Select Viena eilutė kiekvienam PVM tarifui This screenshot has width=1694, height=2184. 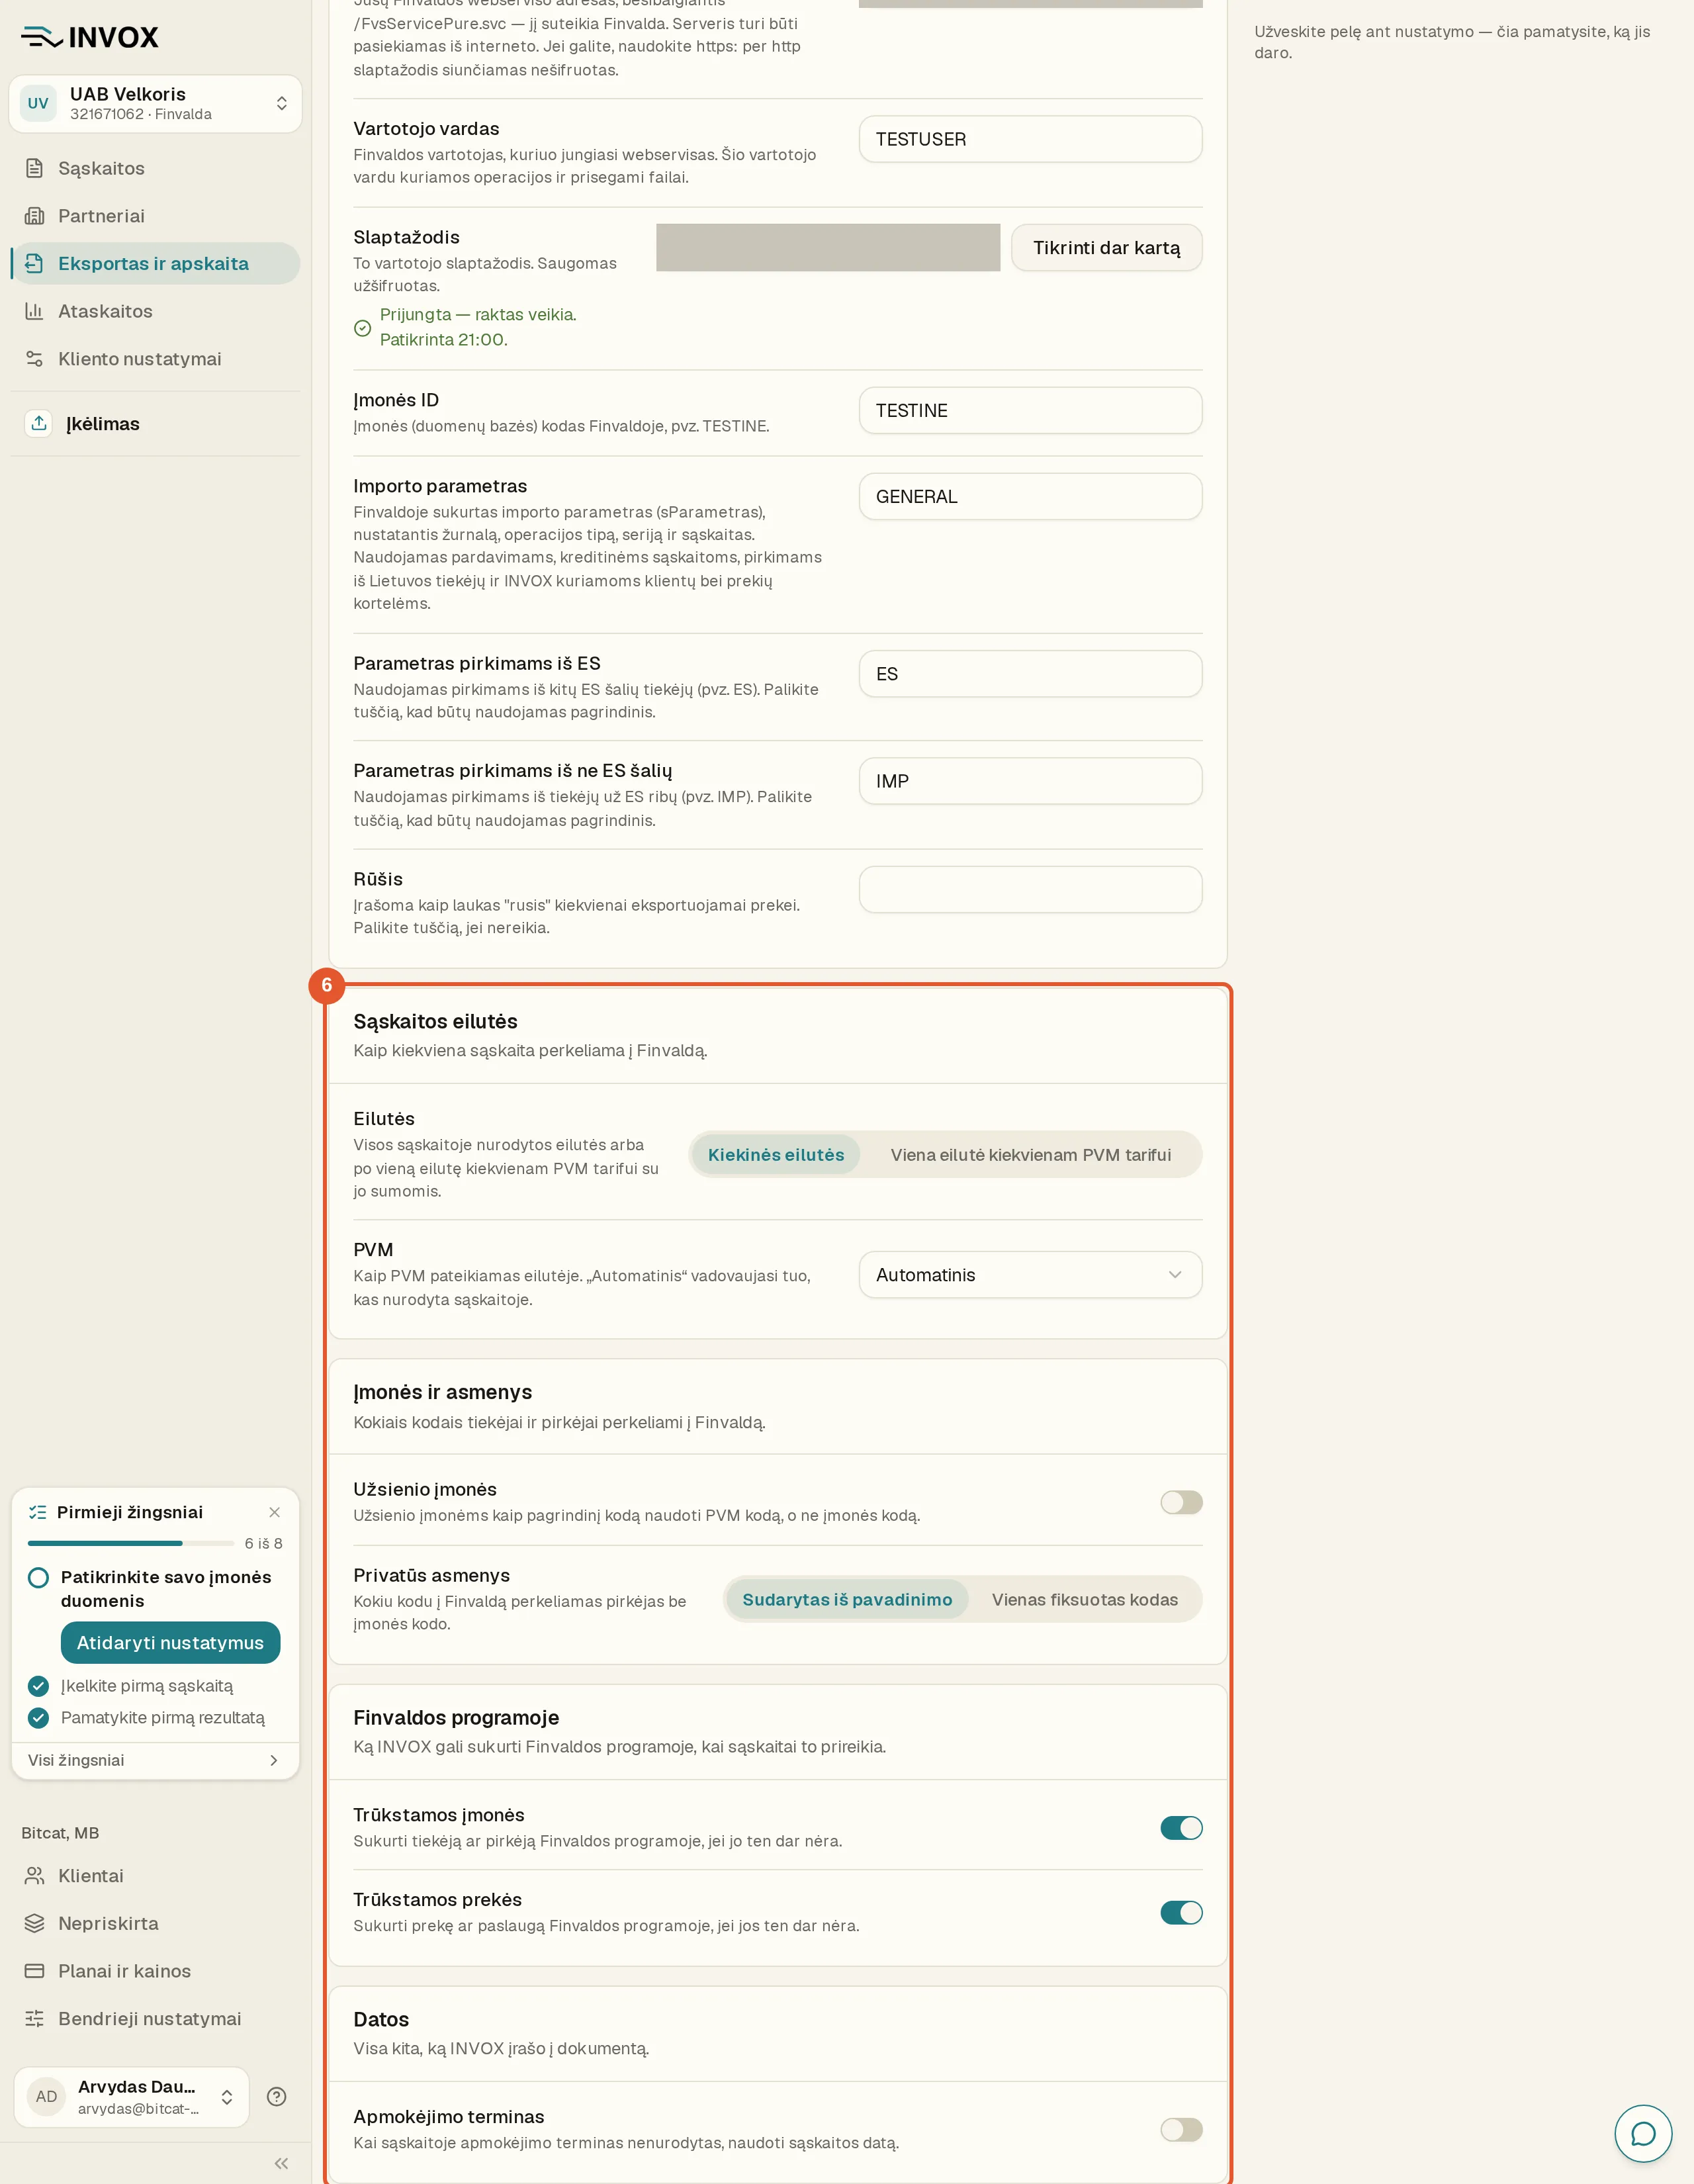tap(1031, 1155)
